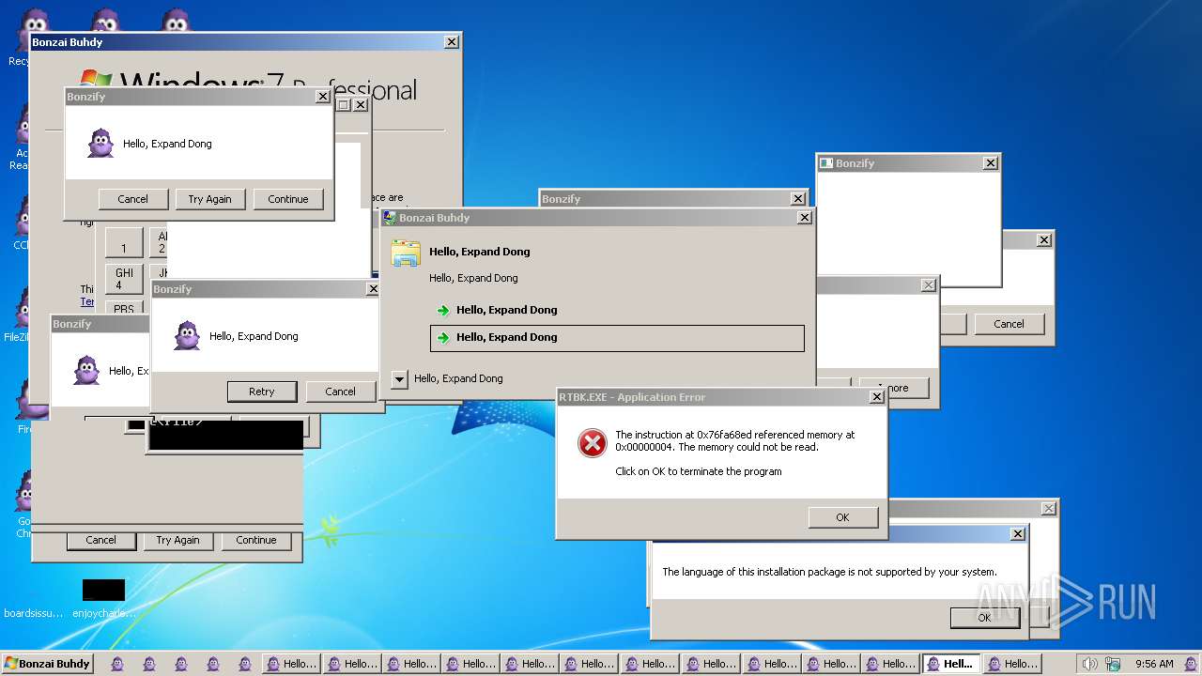Click the 'language of this installation package' message
1202x676 pixels.
click(x=829, y=572)
